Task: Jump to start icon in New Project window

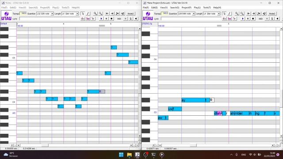Action: pyautogui.click(x=249, y=14)
